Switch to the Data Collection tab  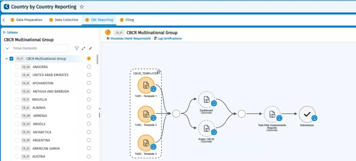click(66, 20)
